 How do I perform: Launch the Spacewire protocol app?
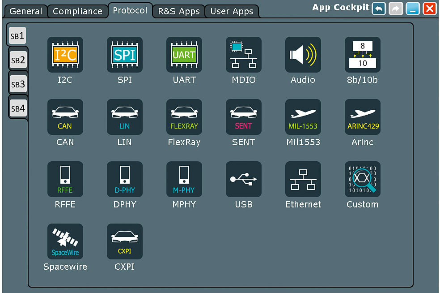click(65, 241)
